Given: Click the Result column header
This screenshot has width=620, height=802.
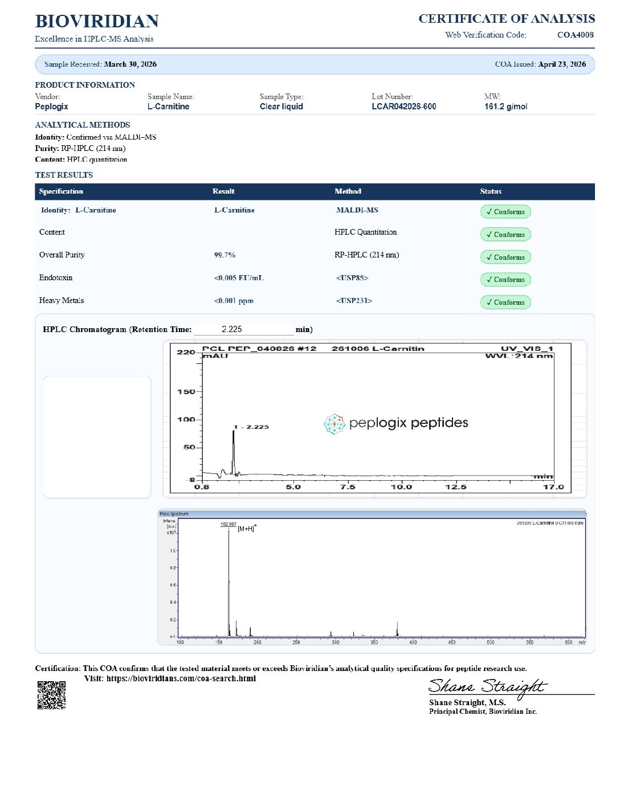Looking at the screenshot, I should click(x=223, y=191).
